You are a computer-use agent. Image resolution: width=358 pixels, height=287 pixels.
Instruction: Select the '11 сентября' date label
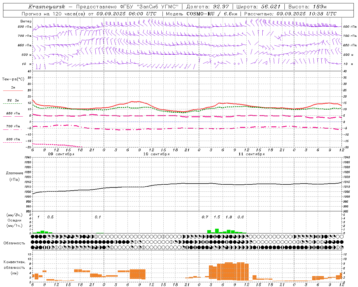251,154
